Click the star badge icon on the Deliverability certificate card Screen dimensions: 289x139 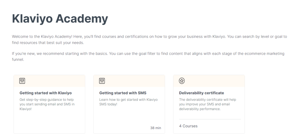coord(182,81)
